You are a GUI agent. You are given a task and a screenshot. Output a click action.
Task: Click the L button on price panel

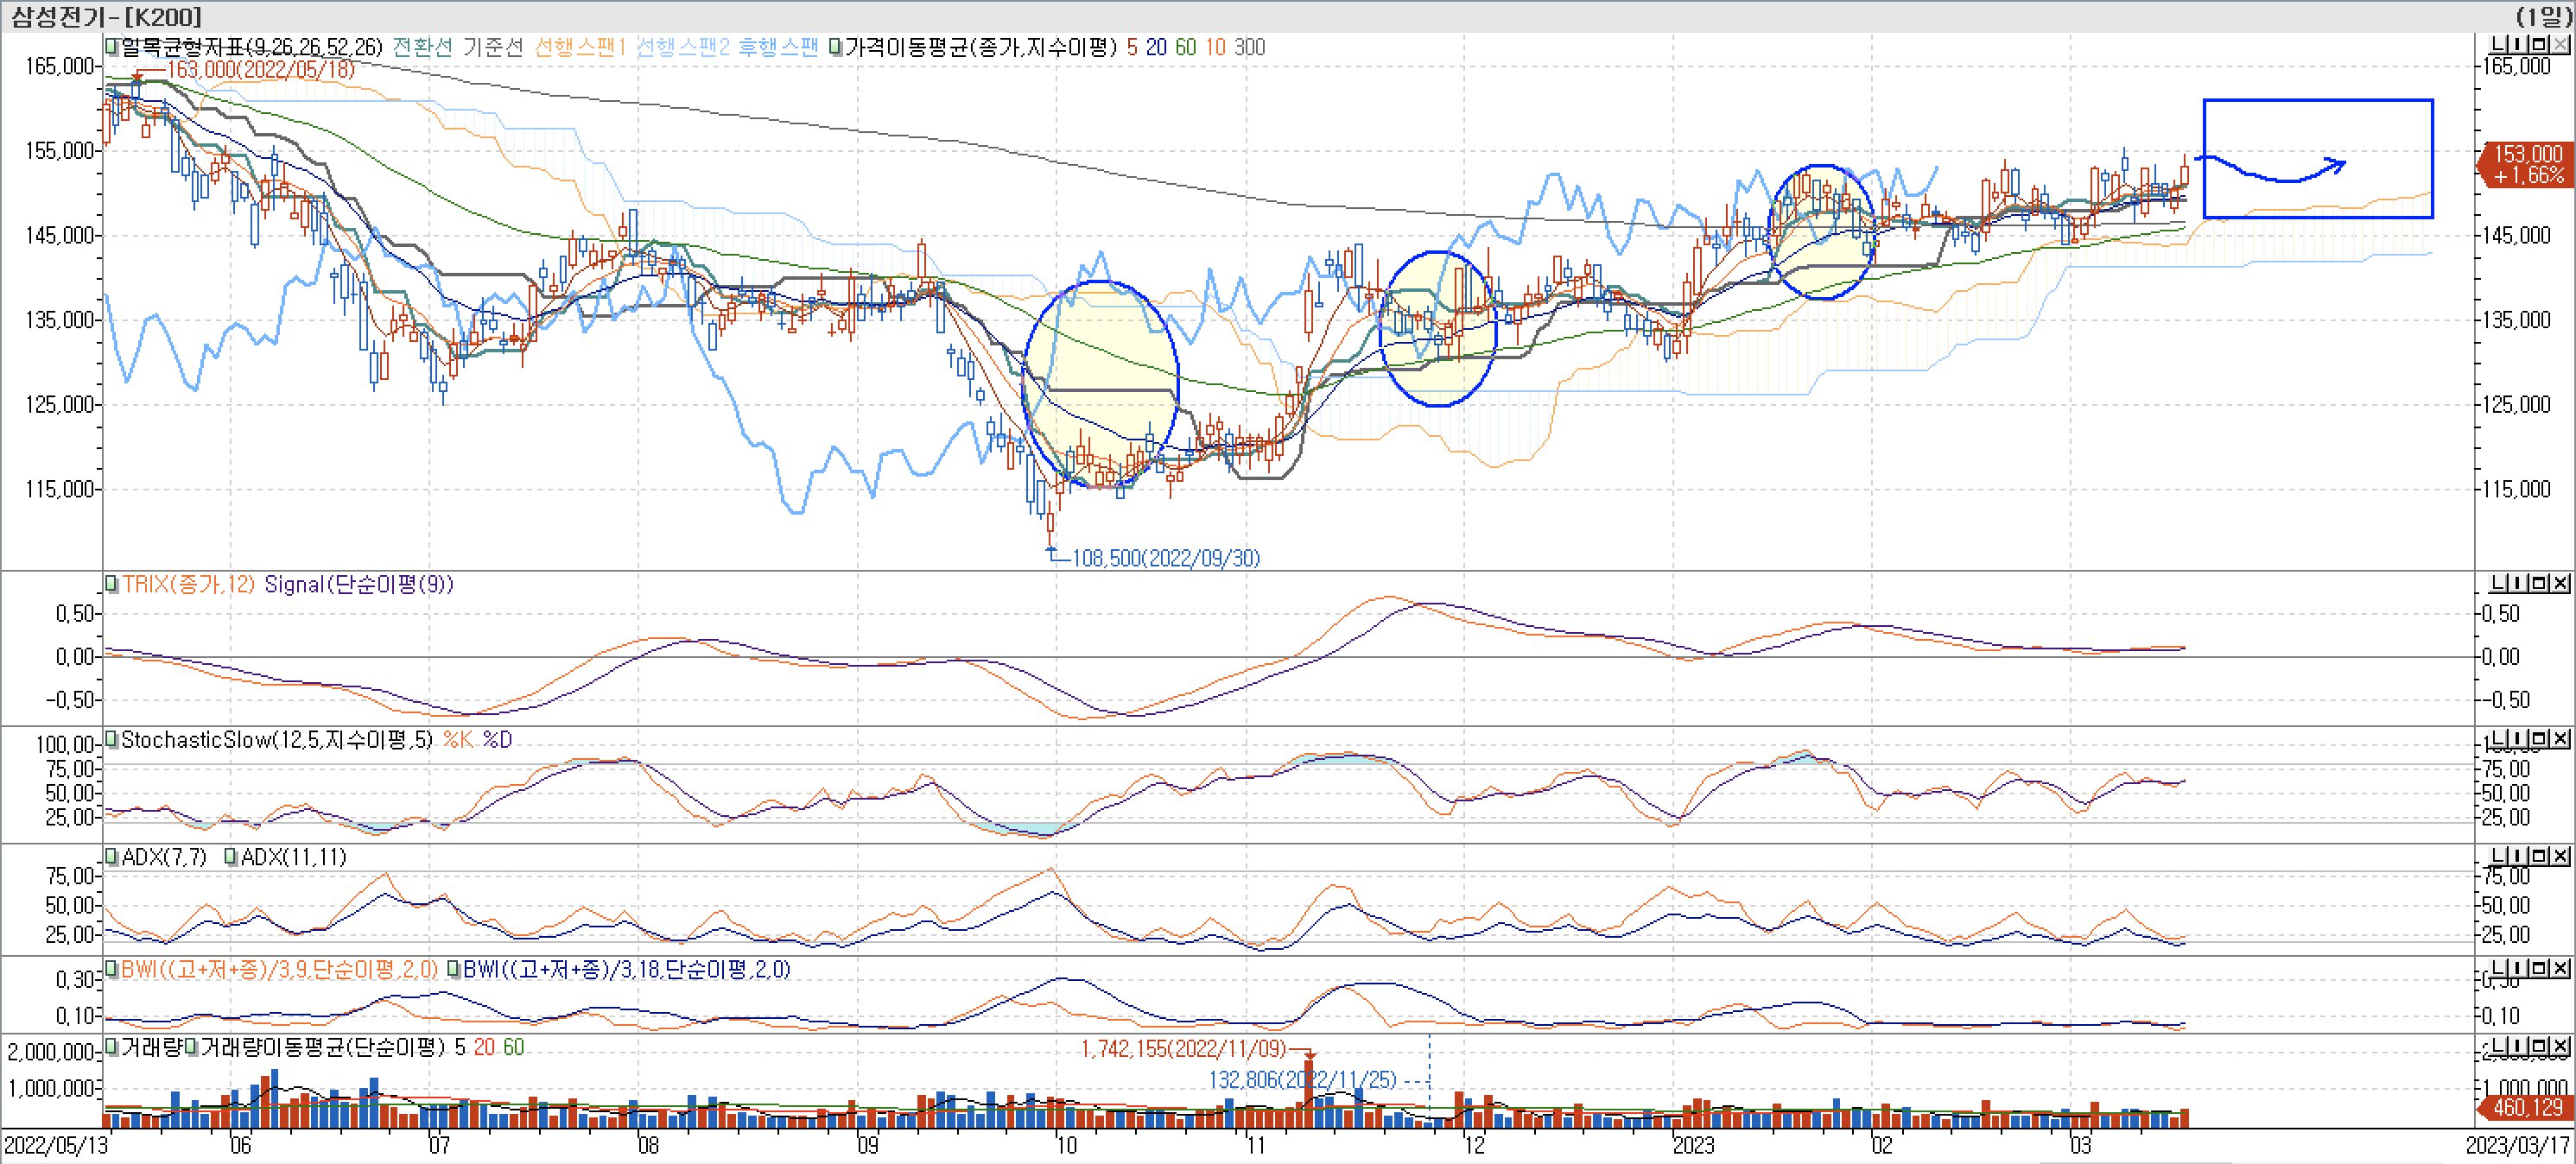tap(2498, 44)
